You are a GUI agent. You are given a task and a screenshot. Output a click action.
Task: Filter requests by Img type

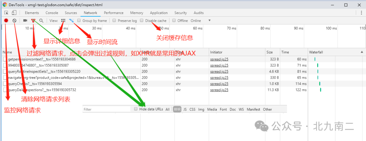pos(201,109)
